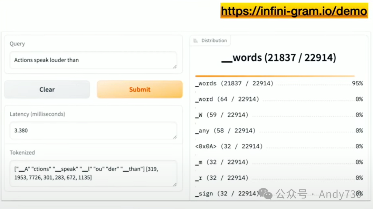373x209 pixels.
Task: Click the resize handle of Latency box
Action: click(x=175, y=137)
